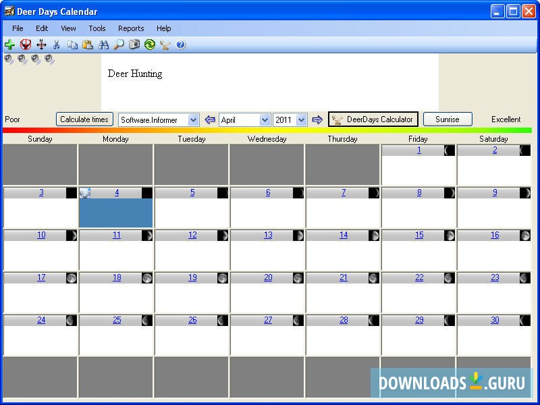Select the empty cell for April 6
This screenshot has width=540, height=405.
point(267,213)
